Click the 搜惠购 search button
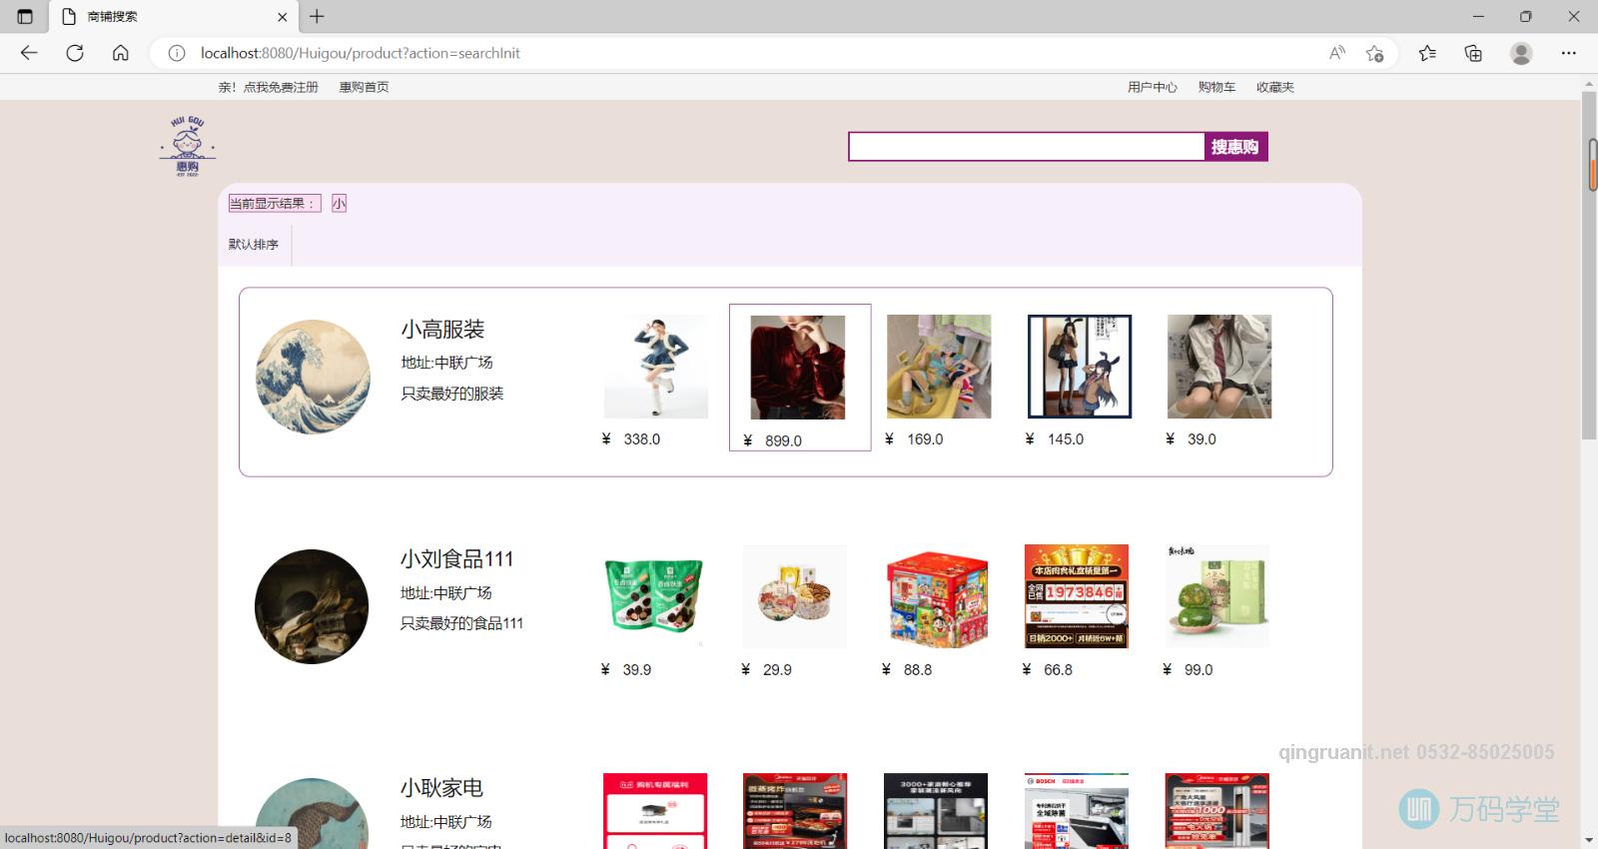 1235,147
